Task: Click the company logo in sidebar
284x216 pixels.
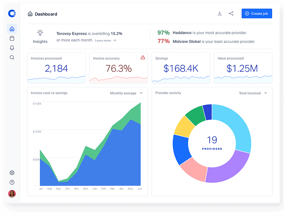Action: 12,13
